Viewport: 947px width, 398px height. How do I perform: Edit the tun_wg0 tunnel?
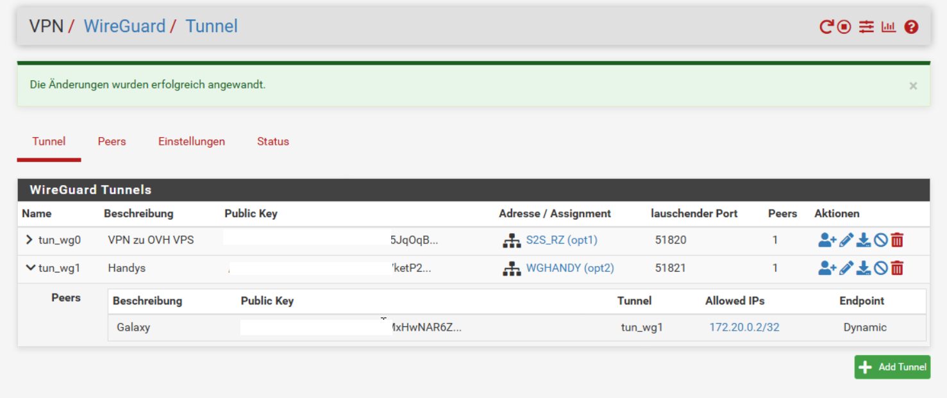coord(846,240)
